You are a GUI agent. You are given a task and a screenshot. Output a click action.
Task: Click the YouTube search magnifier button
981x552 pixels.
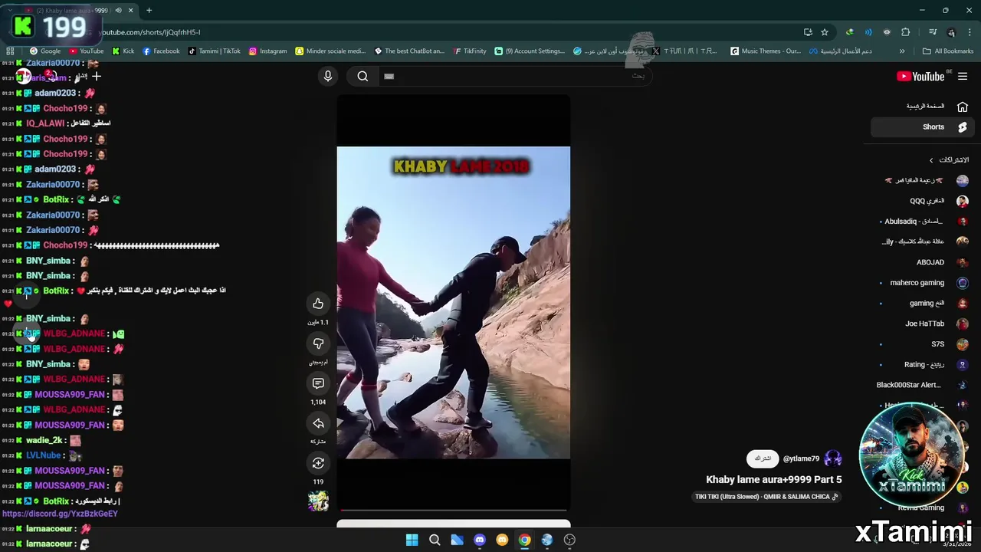coord(363,76)
